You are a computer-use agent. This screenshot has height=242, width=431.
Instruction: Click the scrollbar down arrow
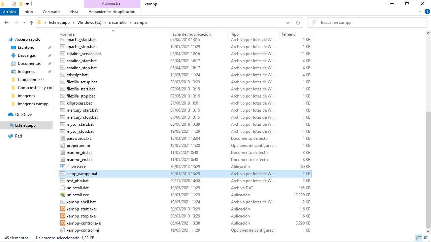coord(428,231)
